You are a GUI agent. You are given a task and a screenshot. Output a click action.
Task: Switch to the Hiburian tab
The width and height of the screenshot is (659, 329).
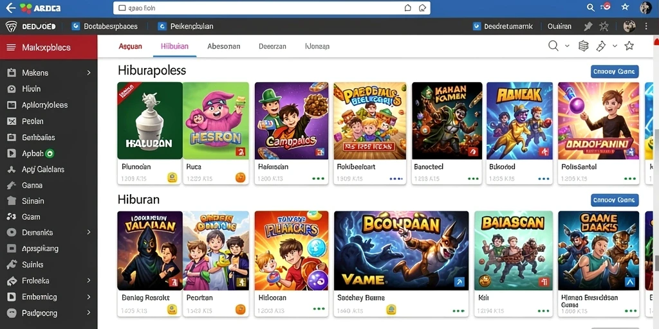174,46
